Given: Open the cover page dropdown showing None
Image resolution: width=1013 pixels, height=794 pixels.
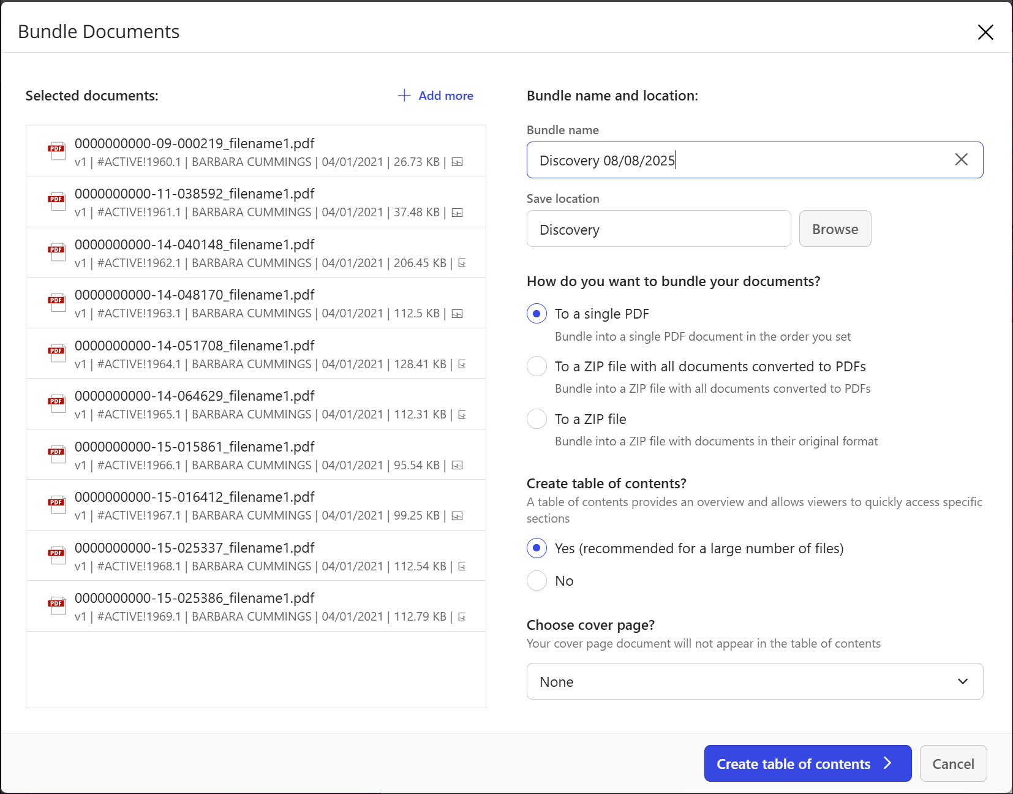Looking at the screenshot, I should (x=755, y=681).
